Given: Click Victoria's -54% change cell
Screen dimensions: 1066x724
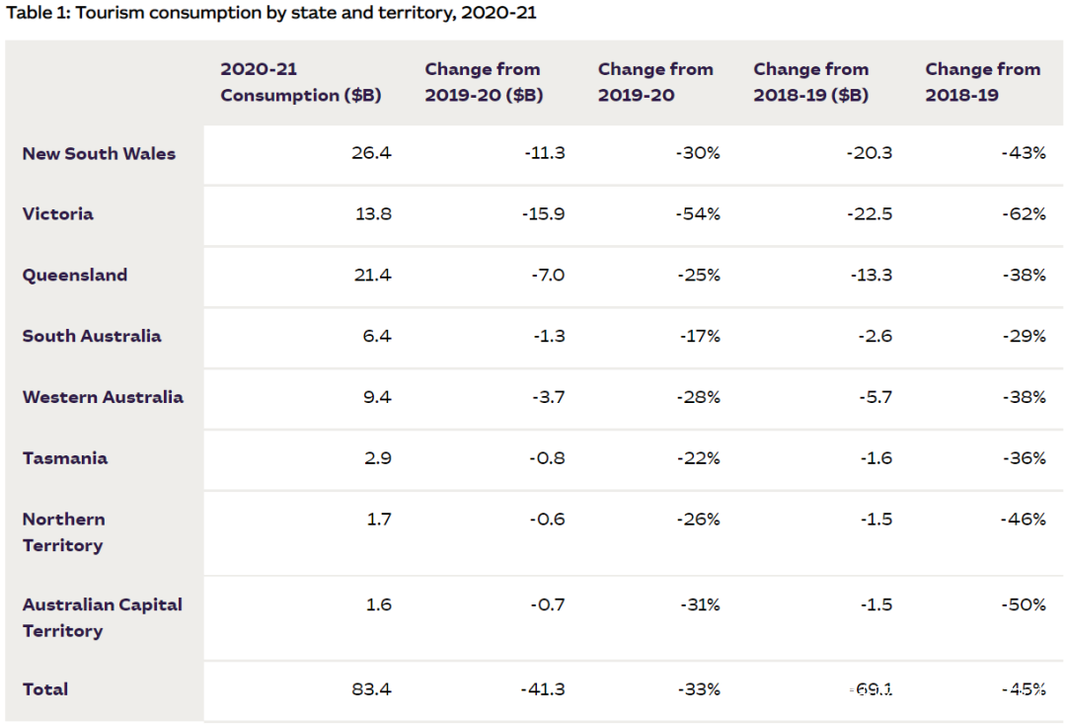Looking at the screenshot, I should [x=700, y=214].
